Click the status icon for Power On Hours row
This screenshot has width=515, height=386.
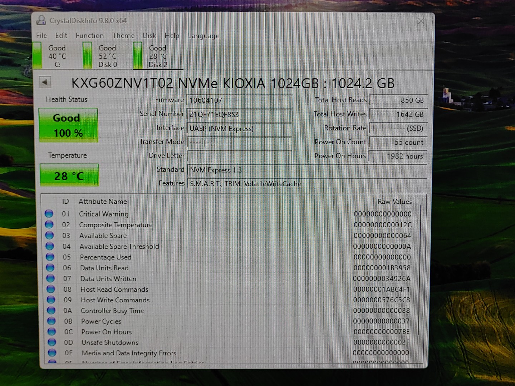coord(52,332)
